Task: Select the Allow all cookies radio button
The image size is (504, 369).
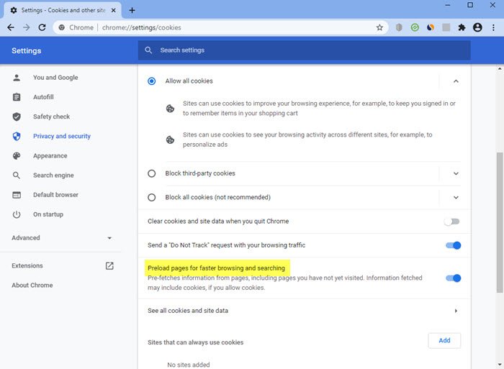Action: coord(151,81)
